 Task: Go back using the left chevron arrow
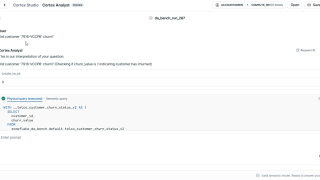4,5
